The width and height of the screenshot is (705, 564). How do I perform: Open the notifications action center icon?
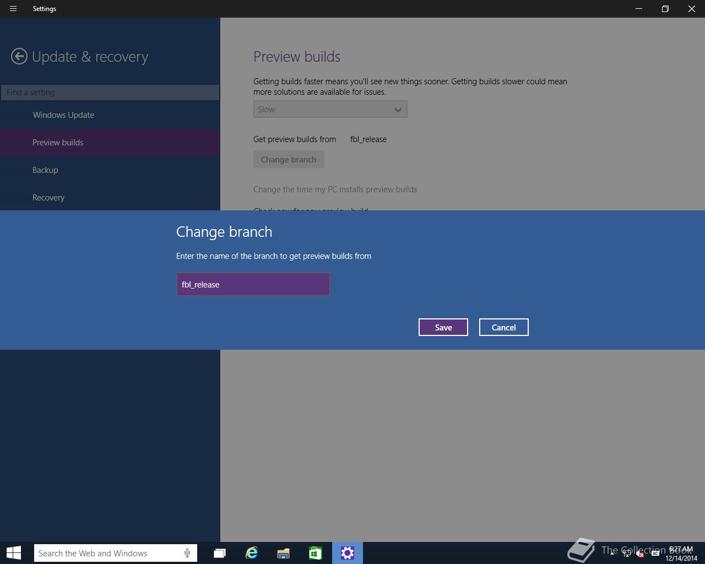pyautogui.click(x=655, y=553)
